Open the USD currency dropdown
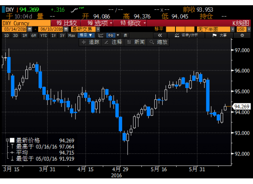The width and height of the screenshot is (253, 184). click(x=242, y=29)
